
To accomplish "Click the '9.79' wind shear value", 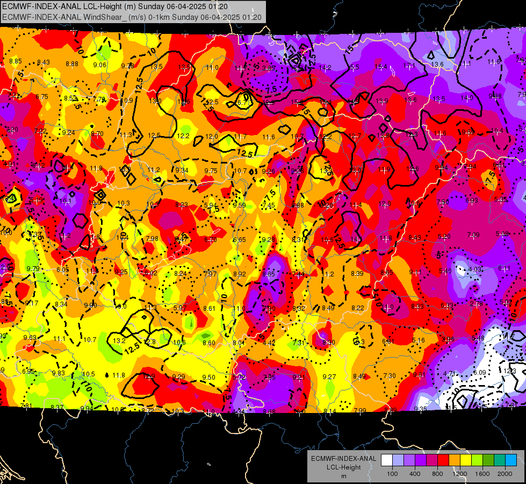I will pos(33,268).
